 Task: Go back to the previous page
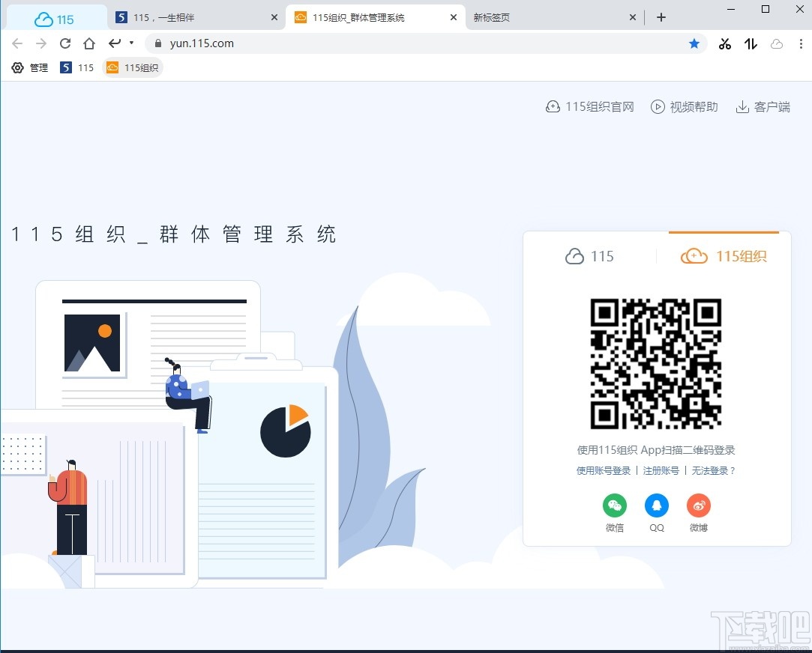click(17, 43)
